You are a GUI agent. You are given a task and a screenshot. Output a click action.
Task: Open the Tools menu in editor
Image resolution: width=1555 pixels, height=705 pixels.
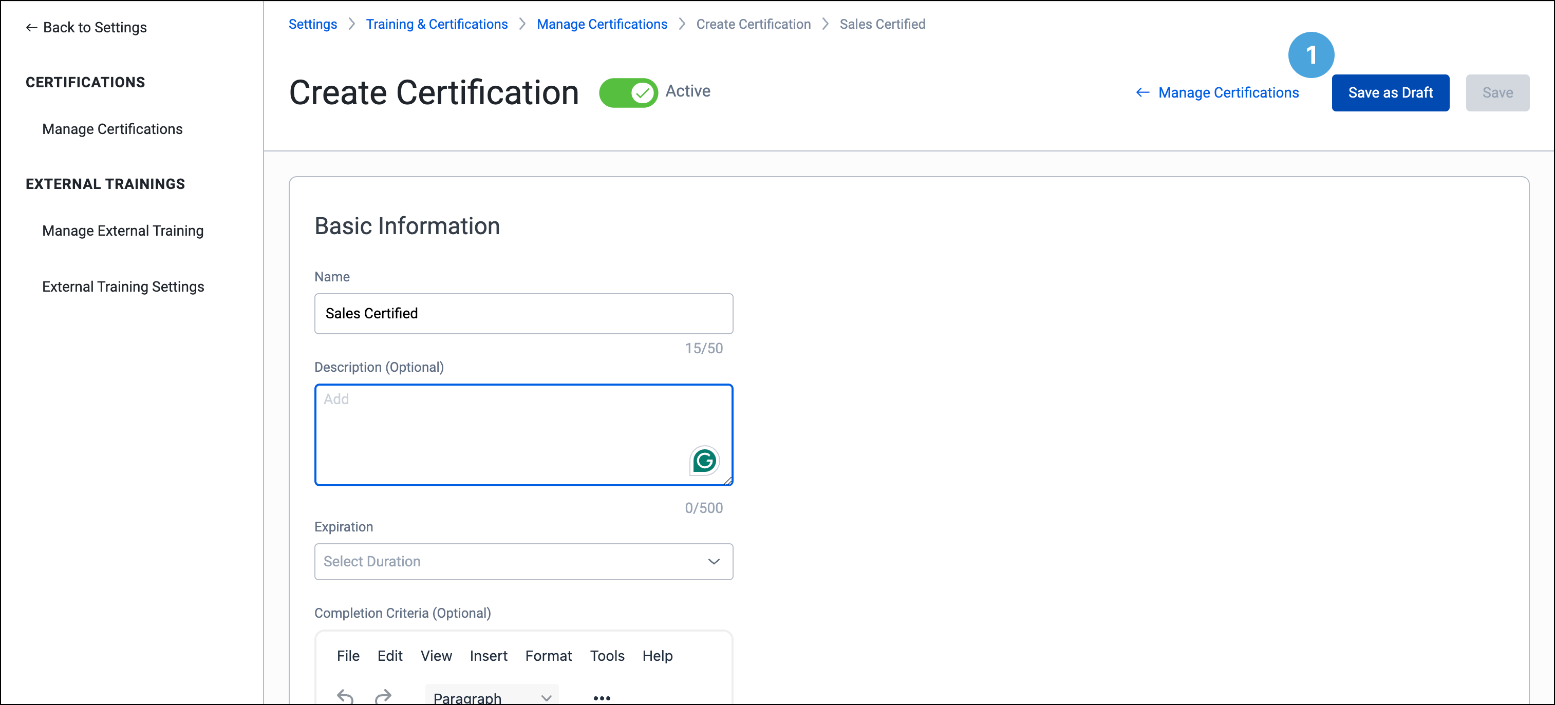click(x=607, y=656)
